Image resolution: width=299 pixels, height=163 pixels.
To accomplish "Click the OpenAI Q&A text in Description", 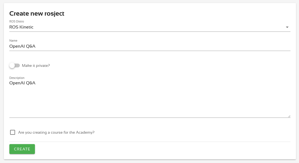I will [22, 83].
